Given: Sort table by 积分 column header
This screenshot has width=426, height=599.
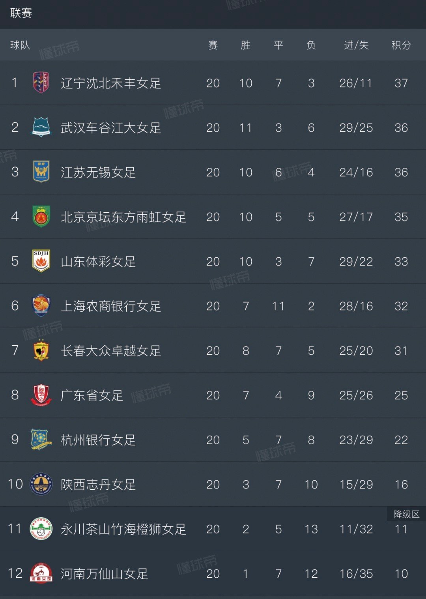Looking at the screenshot, I should pyautogui.click(x=401, y=45).
